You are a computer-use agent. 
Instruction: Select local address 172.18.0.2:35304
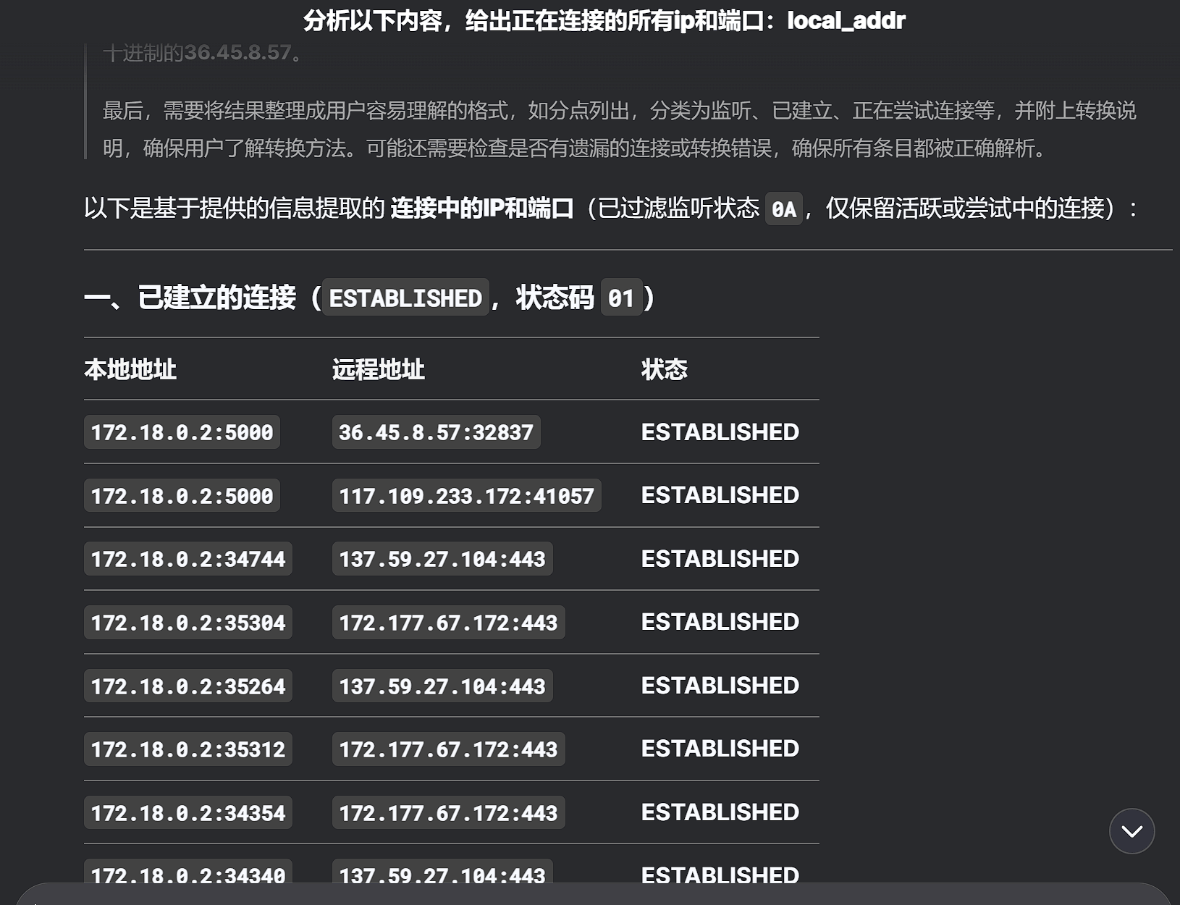[x=188, y=623]
